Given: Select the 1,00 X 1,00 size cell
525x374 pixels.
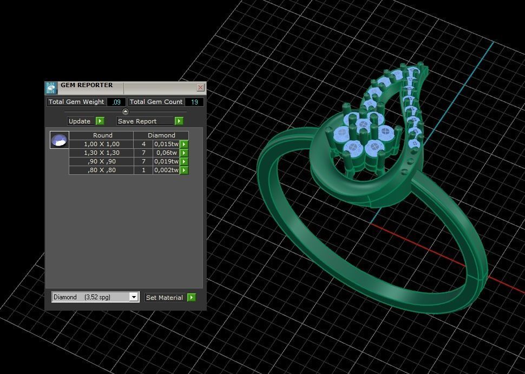Looking at the screenshot, I should pos(101,145).
